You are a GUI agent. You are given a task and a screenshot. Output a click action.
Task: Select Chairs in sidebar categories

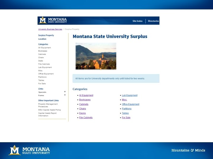(x=41, y=57)
